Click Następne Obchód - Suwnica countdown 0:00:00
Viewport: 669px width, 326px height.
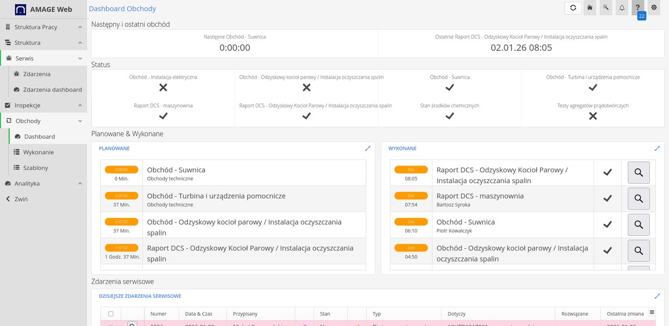pos(235,48)
